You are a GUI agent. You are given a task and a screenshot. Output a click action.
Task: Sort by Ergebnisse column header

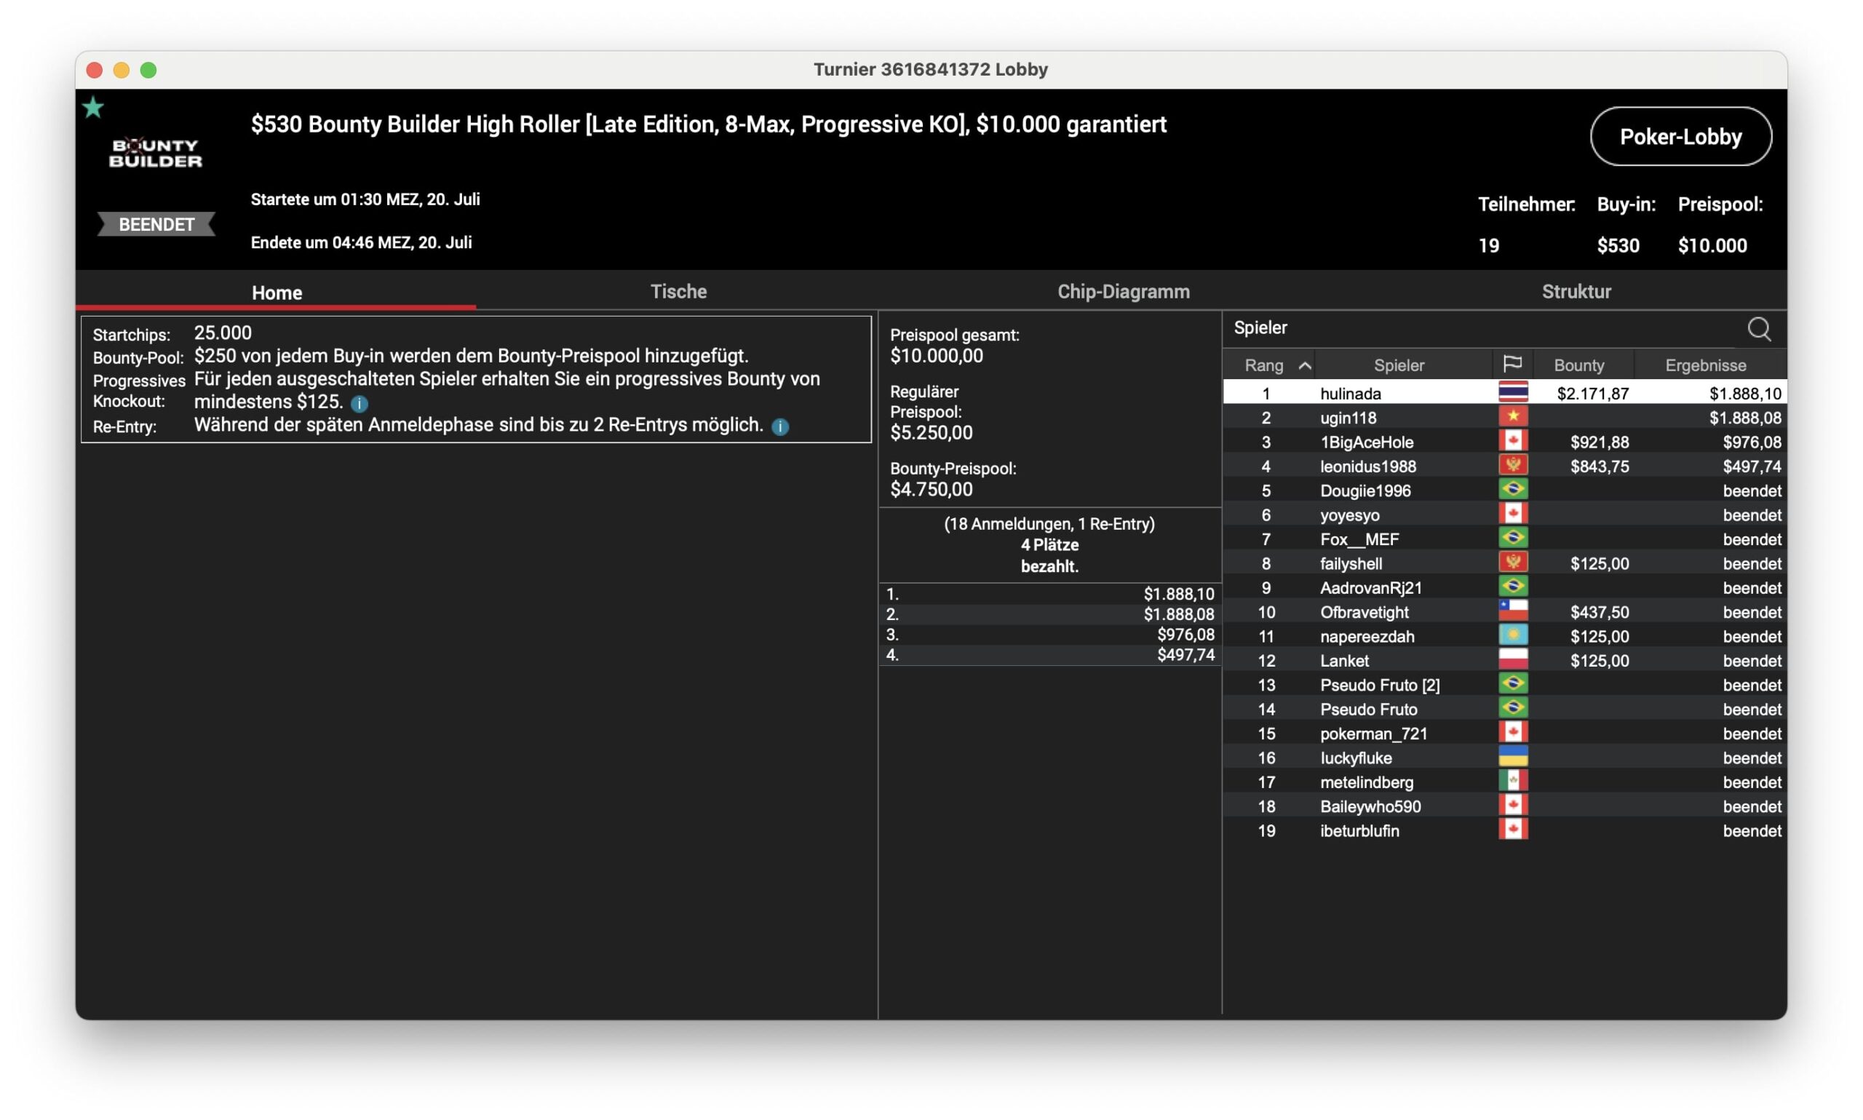click(x=1704, y=365)
